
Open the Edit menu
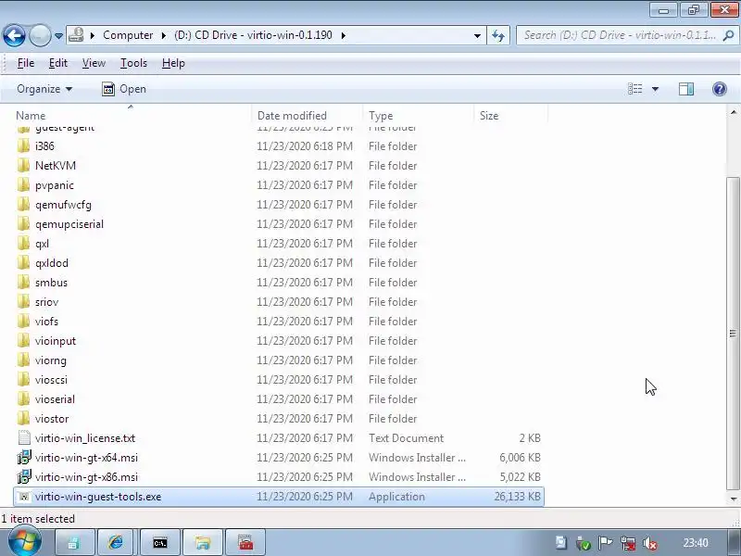pyautogui.click(x=58, y=63)
